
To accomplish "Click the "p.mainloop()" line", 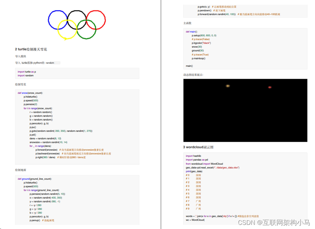I will pyautogui.click(x=199, y=59).
